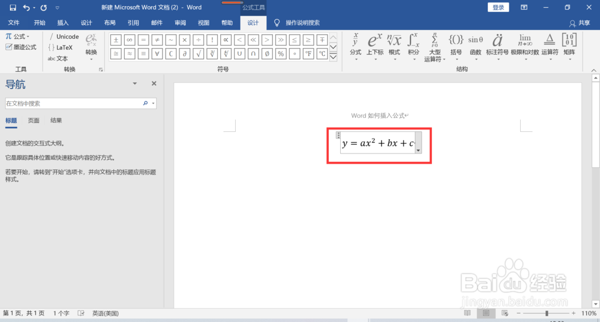This screenshot has height=322, width=600.
Task: Click the Redo icon in quick access
Action: (44, 7)
